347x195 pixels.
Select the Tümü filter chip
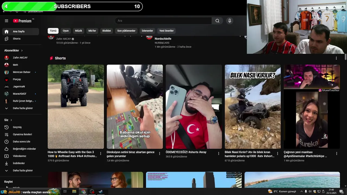click(x=53, y=31)
